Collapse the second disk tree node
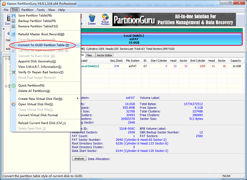 [6, 86]
